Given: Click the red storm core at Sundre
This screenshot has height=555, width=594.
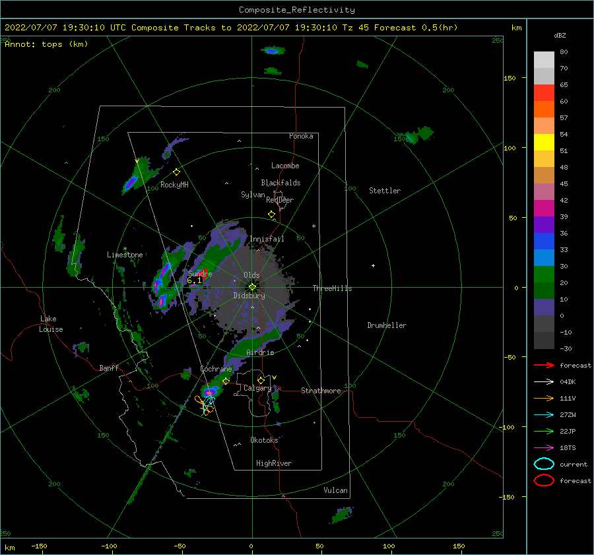Looking at the screenshot, I should pyautogui.click(x=205, y=275).
